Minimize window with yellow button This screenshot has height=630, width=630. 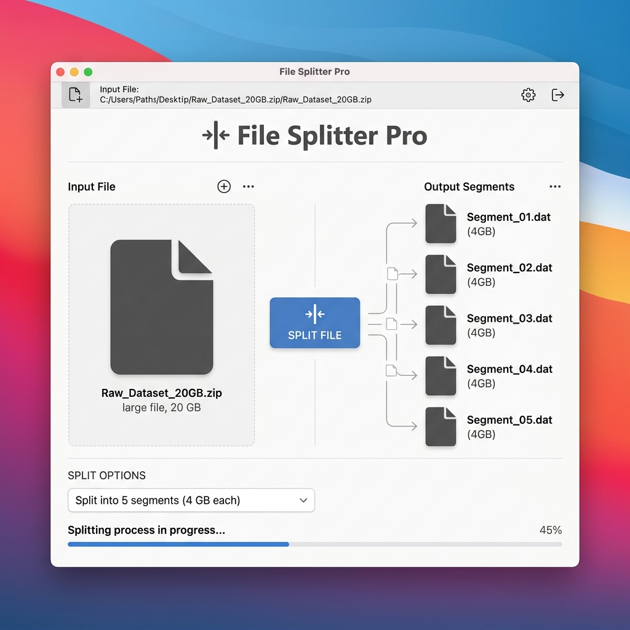coord(74,72)
